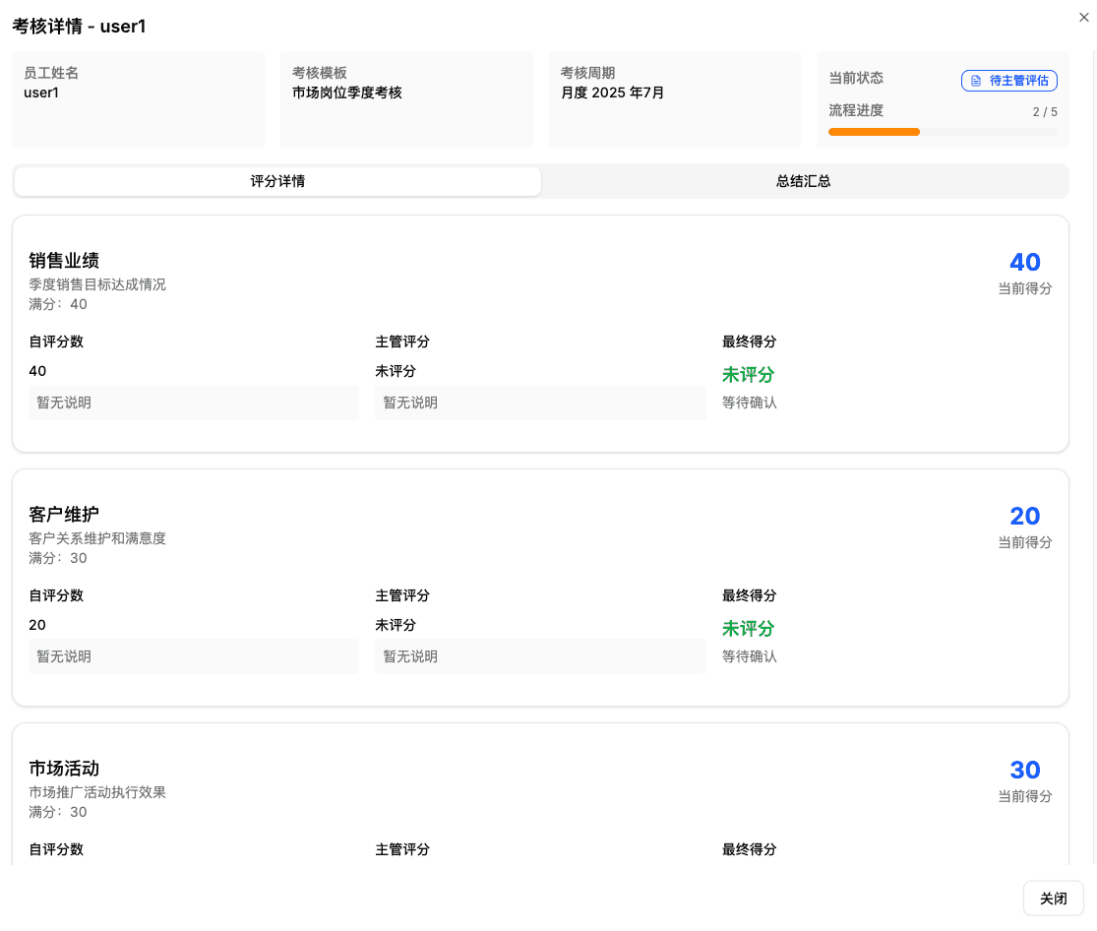Switch to the 总结汇总 tab

(804, 181)
